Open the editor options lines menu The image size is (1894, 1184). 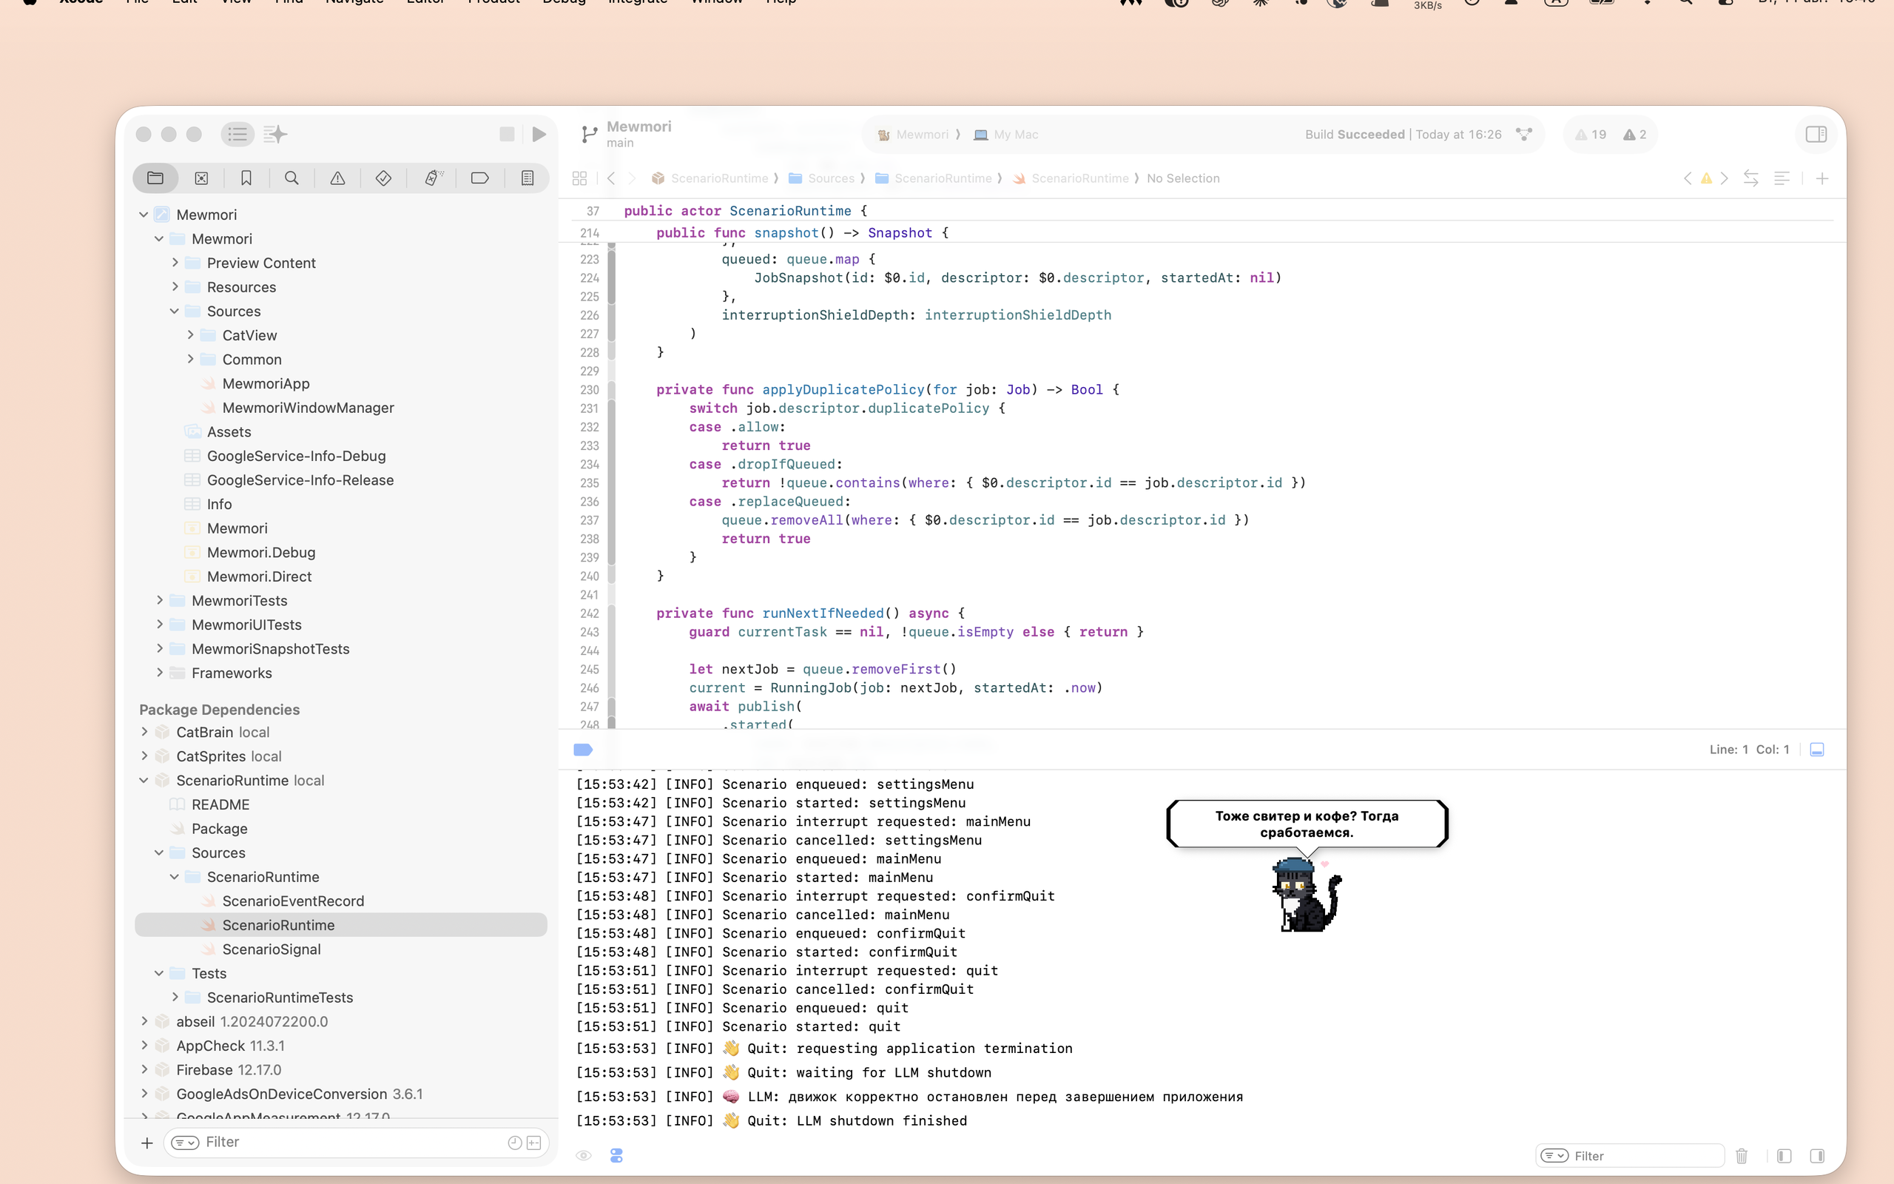pyautogui.click(x=1782, y=178)
